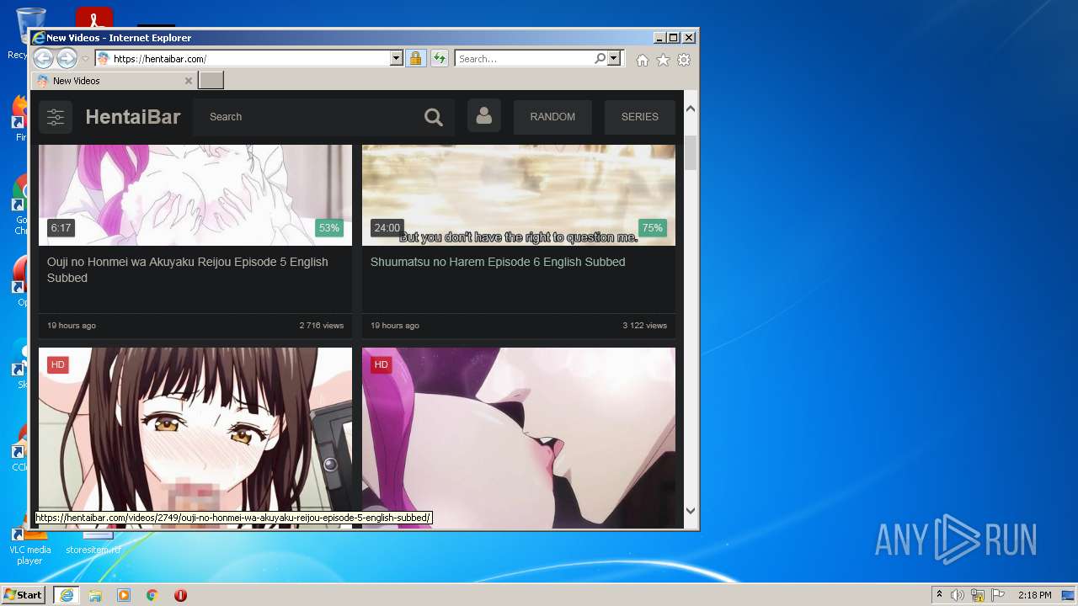The image size is (1078, 606).
Task: Launch Opera from the taskbar
Action: click(x=180, y=595)
